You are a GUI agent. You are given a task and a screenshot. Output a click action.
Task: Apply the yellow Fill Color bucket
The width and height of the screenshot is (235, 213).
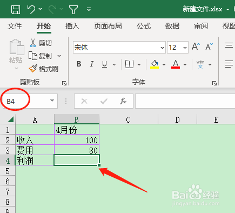click(155, 64)
